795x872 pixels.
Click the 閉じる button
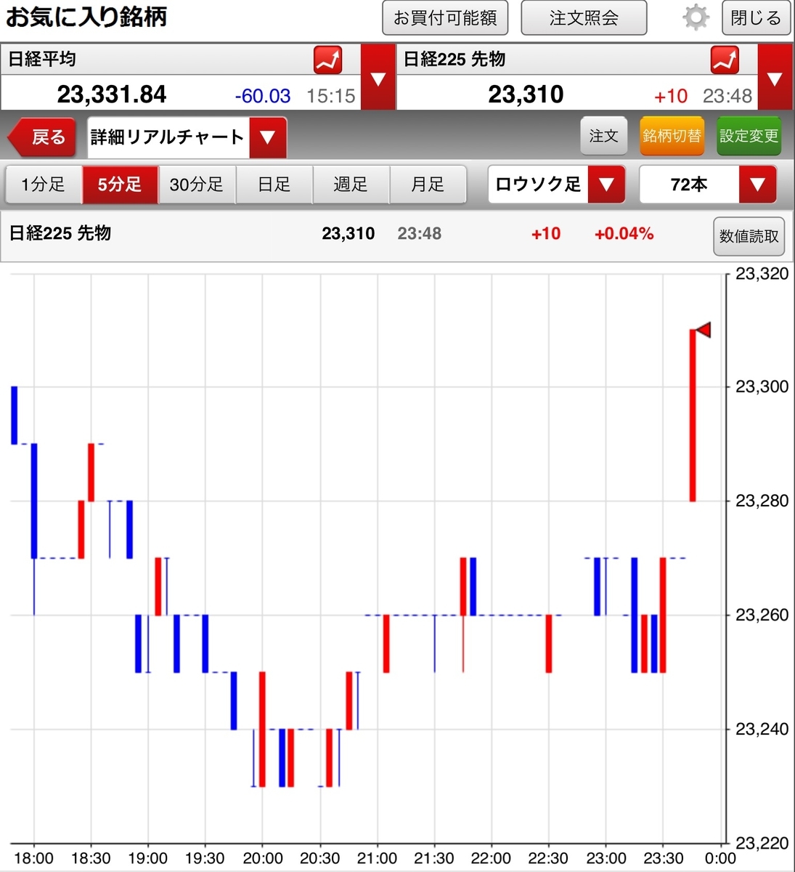[x=756, y=17]
